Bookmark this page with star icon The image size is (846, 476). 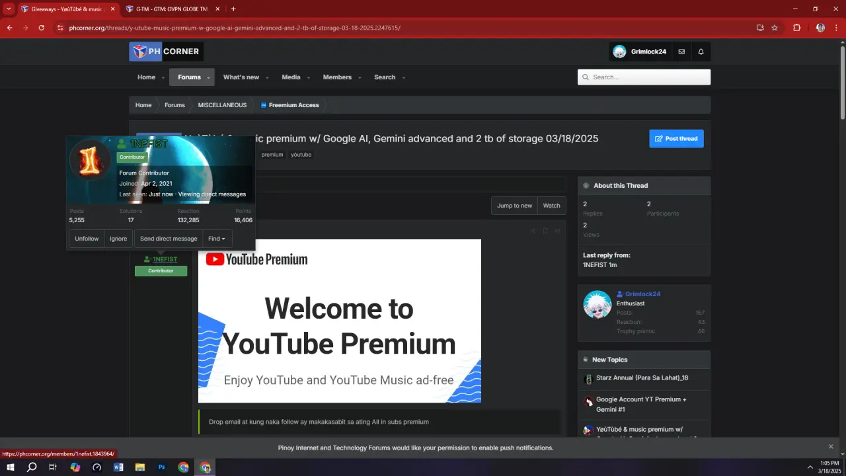pos(775,28)
